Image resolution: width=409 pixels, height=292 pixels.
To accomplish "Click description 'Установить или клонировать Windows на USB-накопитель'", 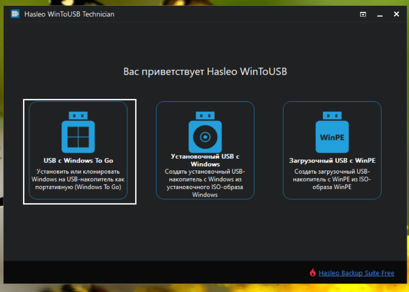I will (78, 179).
